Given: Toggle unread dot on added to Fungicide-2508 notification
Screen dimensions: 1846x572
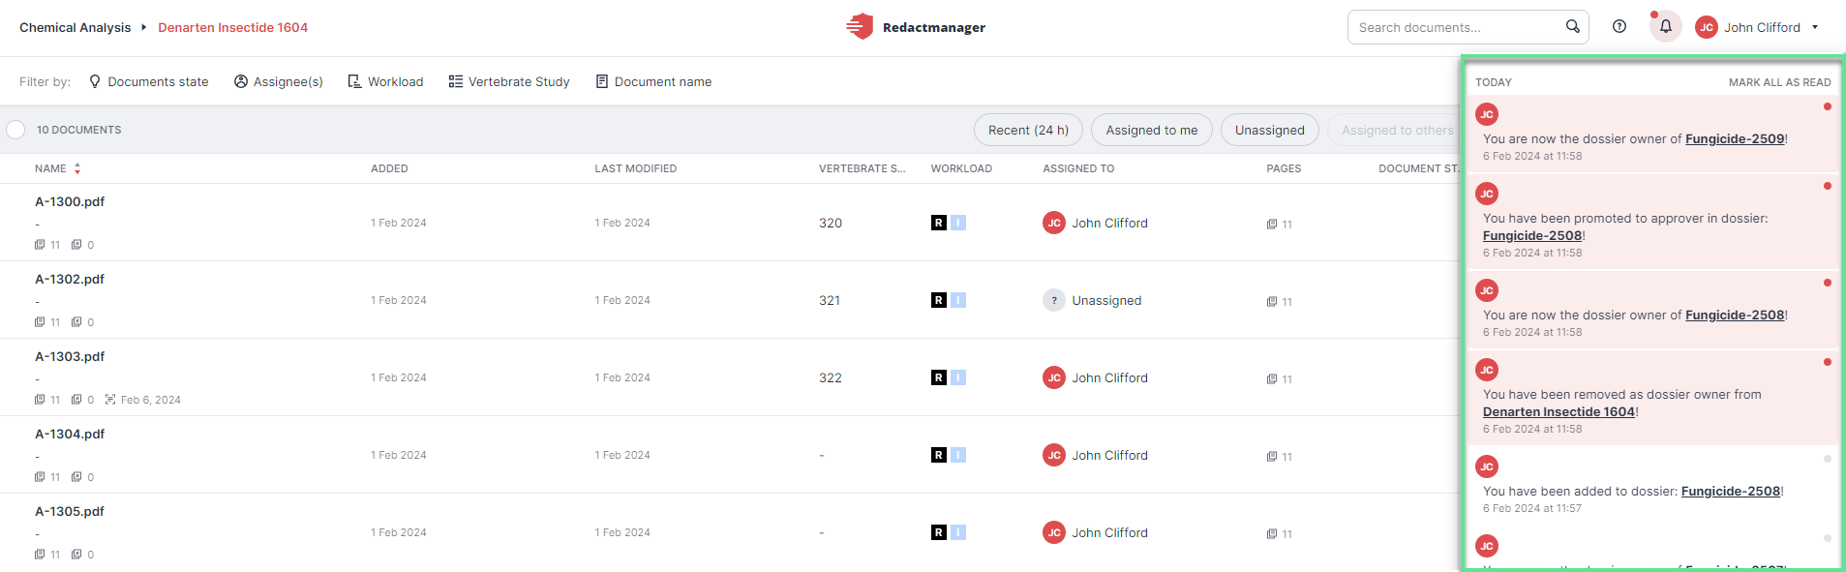Looking at the screenshot, I should [1828, 459].
